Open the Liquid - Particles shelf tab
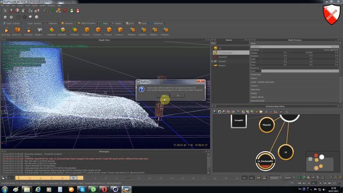 pos(33,23)
